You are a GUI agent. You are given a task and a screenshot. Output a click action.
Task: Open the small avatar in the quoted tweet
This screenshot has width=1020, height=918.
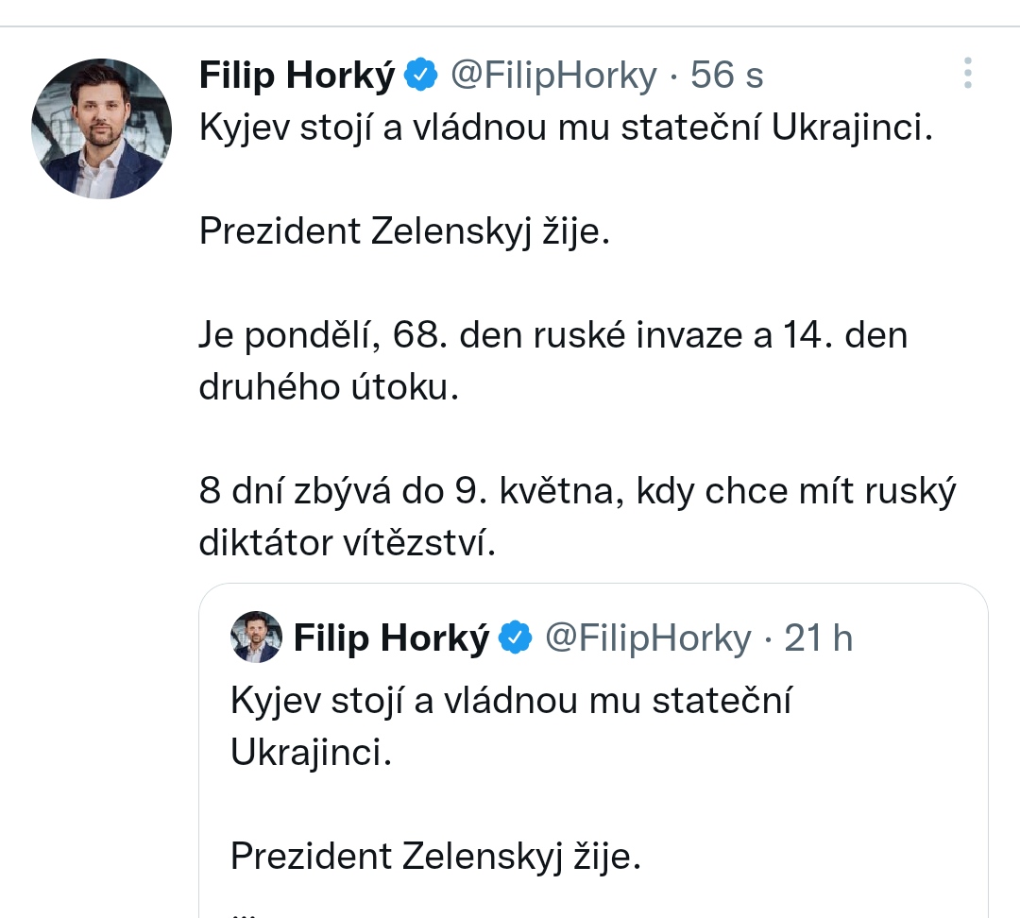(256, 638)
